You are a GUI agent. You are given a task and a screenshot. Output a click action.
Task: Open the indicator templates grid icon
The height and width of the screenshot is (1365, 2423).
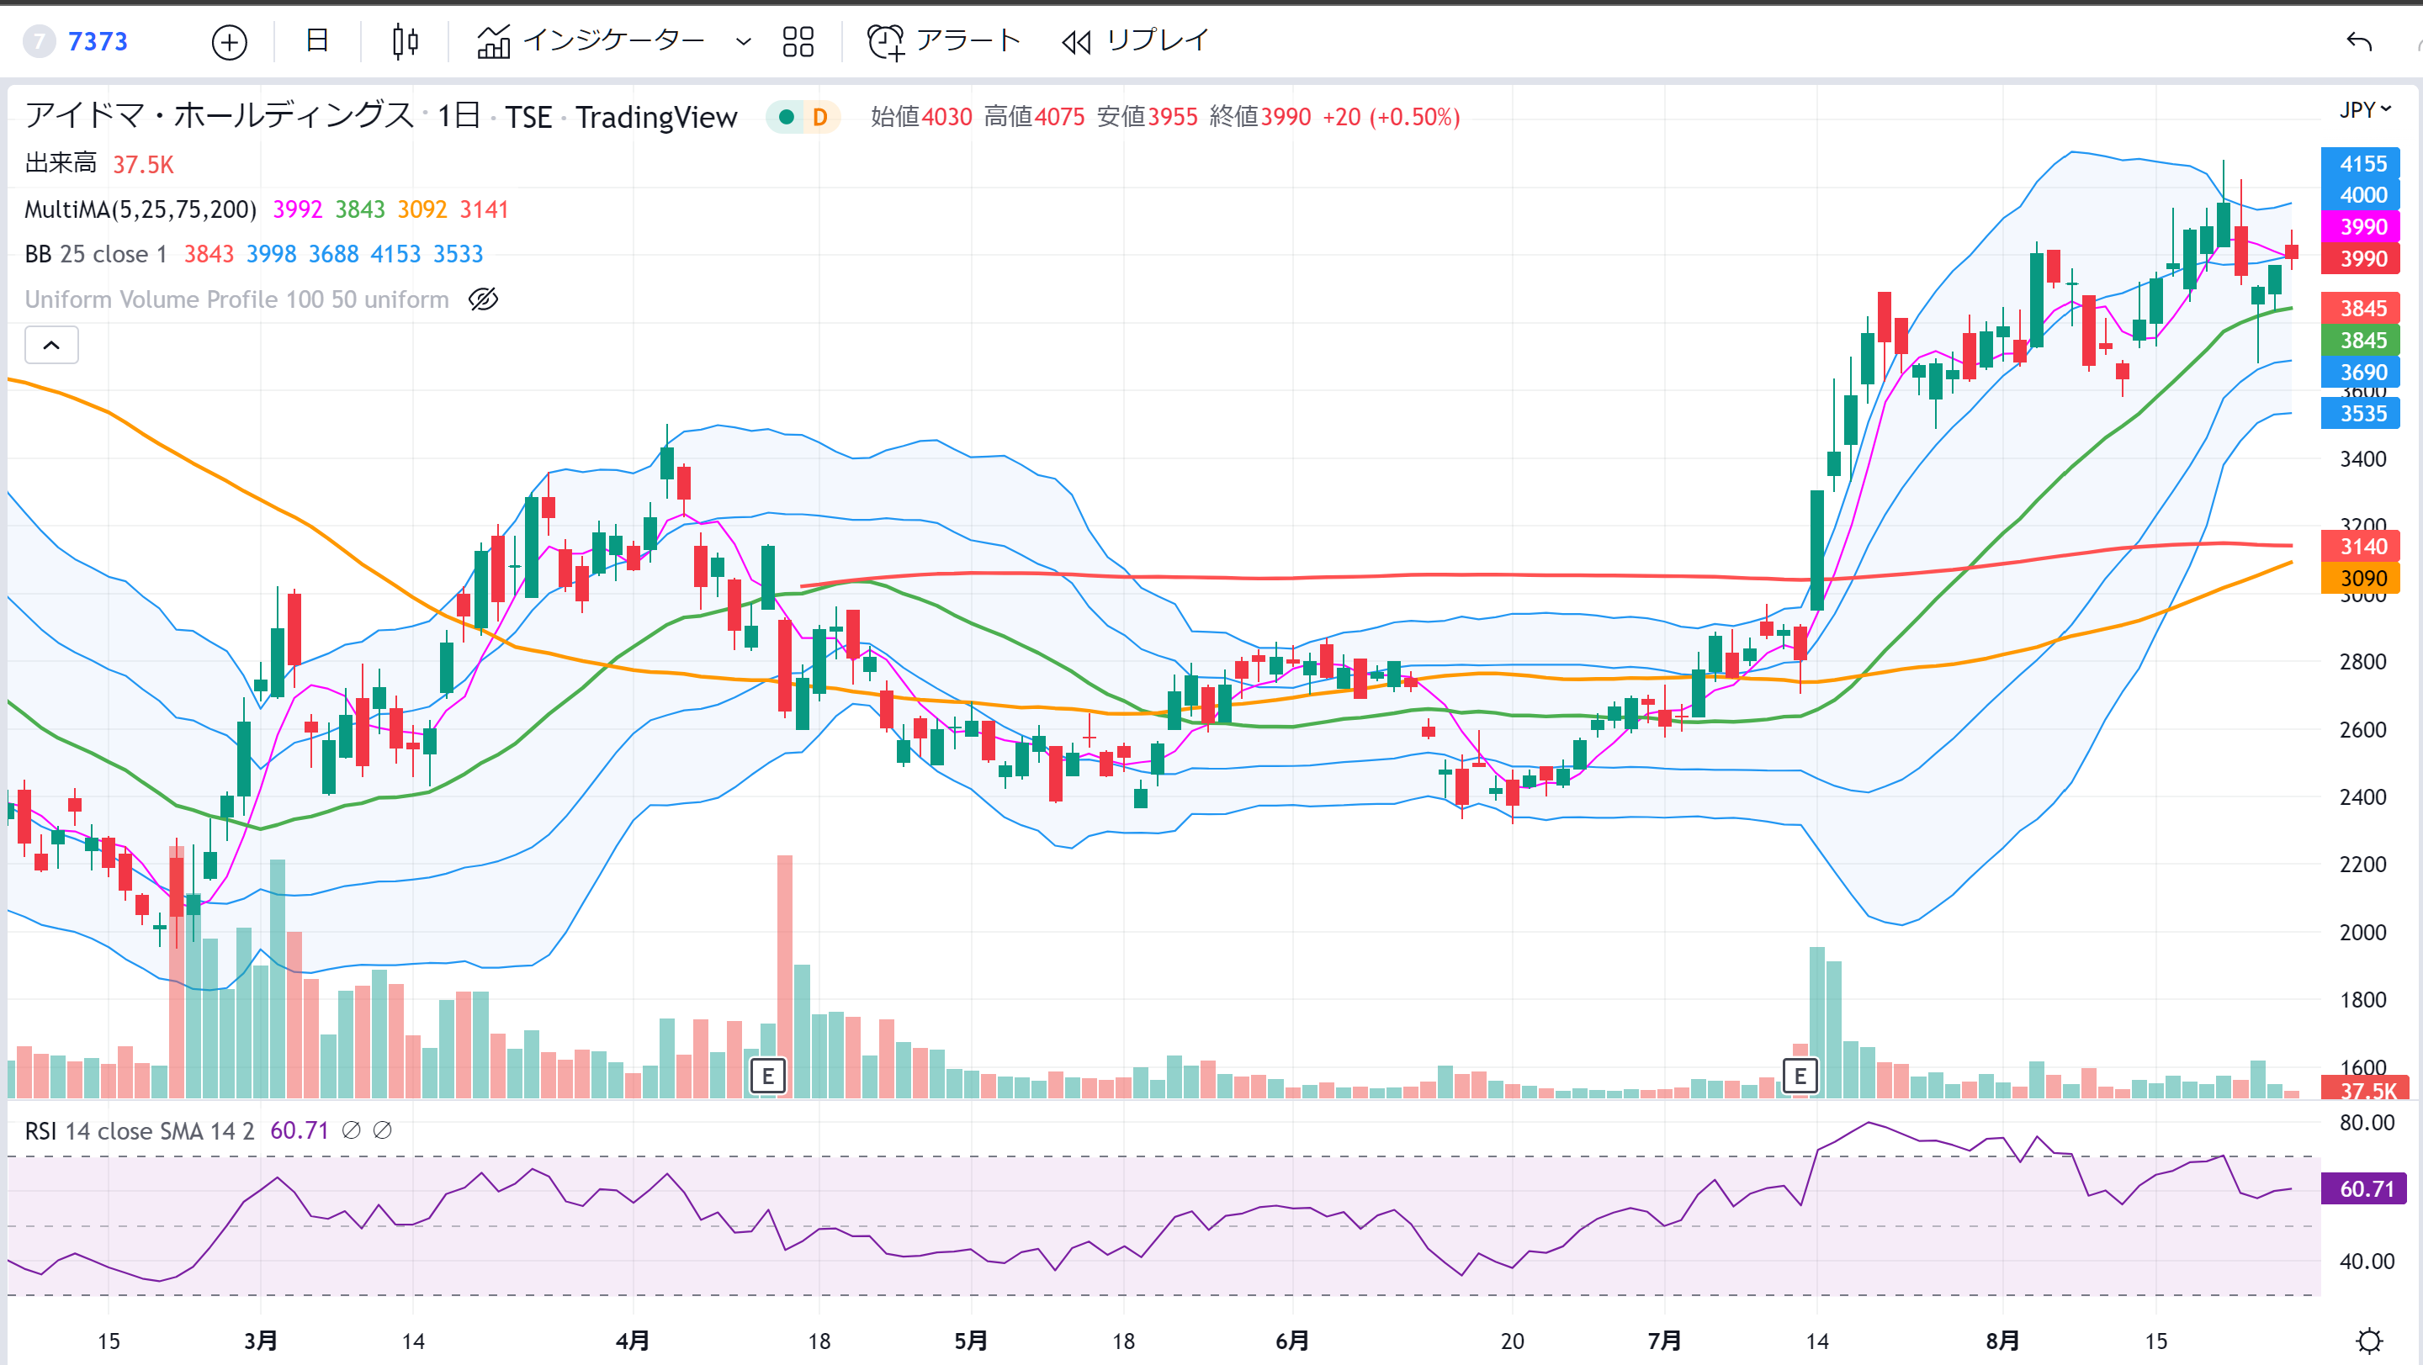click(798, 41)
